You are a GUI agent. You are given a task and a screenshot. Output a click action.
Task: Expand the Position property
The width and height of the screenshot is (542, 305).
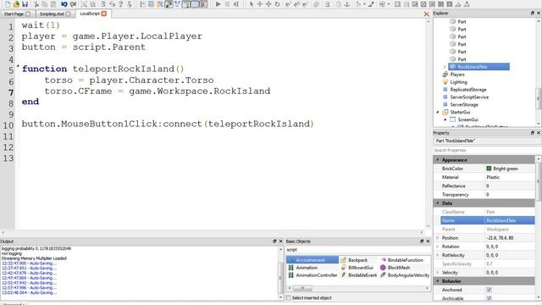click(438, 238)
